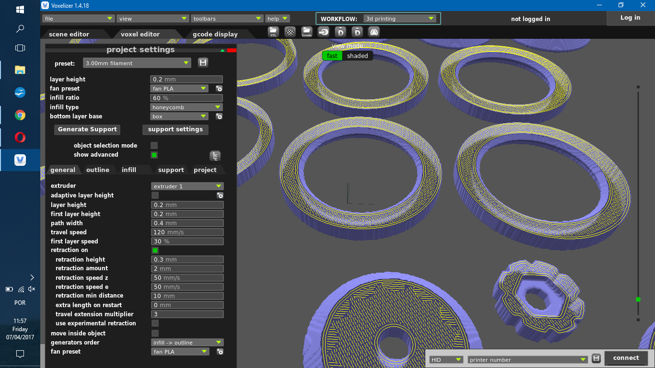The width and height of the screenshot is (655, 368).
Task: Toggle object selection mode checkbox
Action: click(154, 145)
